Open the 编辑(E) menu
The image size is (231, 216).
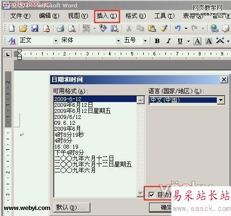click(x=49, y=16)
